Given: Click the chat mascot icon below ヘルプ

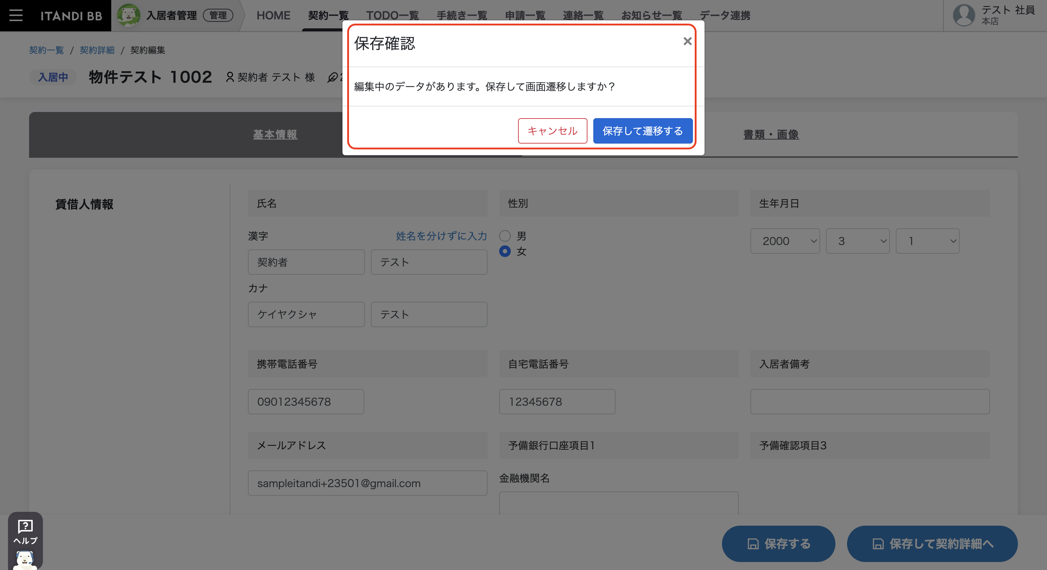Looking at the screenshot, I should (25, 559).
